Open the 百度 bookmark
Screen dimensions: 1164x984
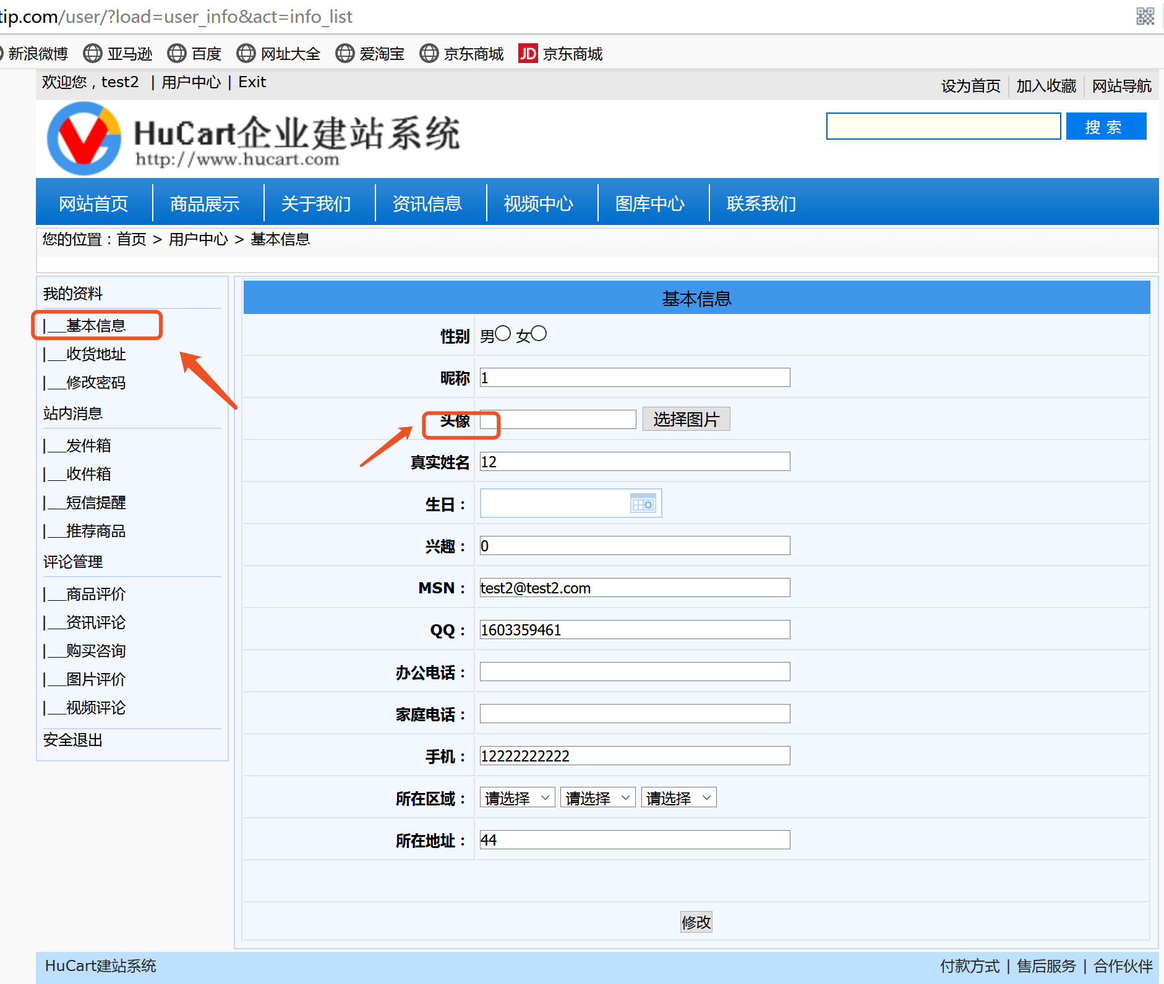tap(194, 54)
